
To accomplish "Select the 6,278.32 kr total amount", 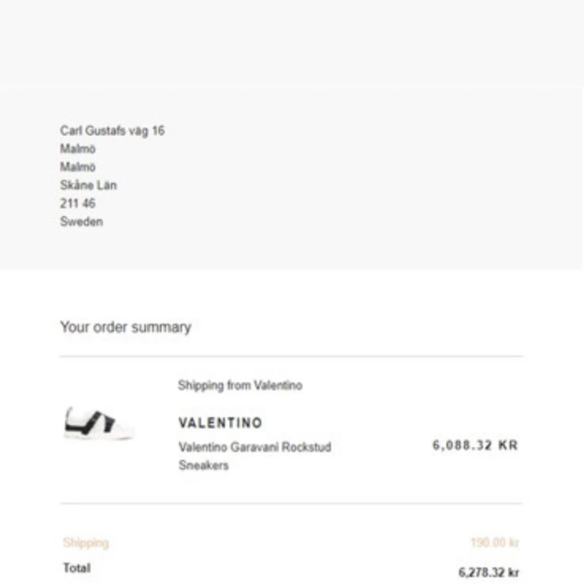I will (488, 572).
